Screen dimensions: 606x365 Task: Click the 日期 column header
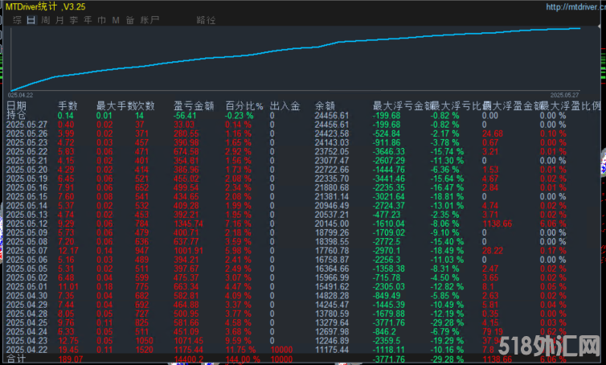pos(16,105)
